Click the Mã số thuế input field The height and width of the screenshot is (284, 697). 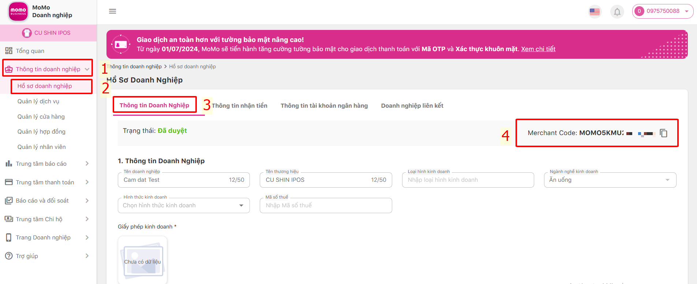click(325, 206)
